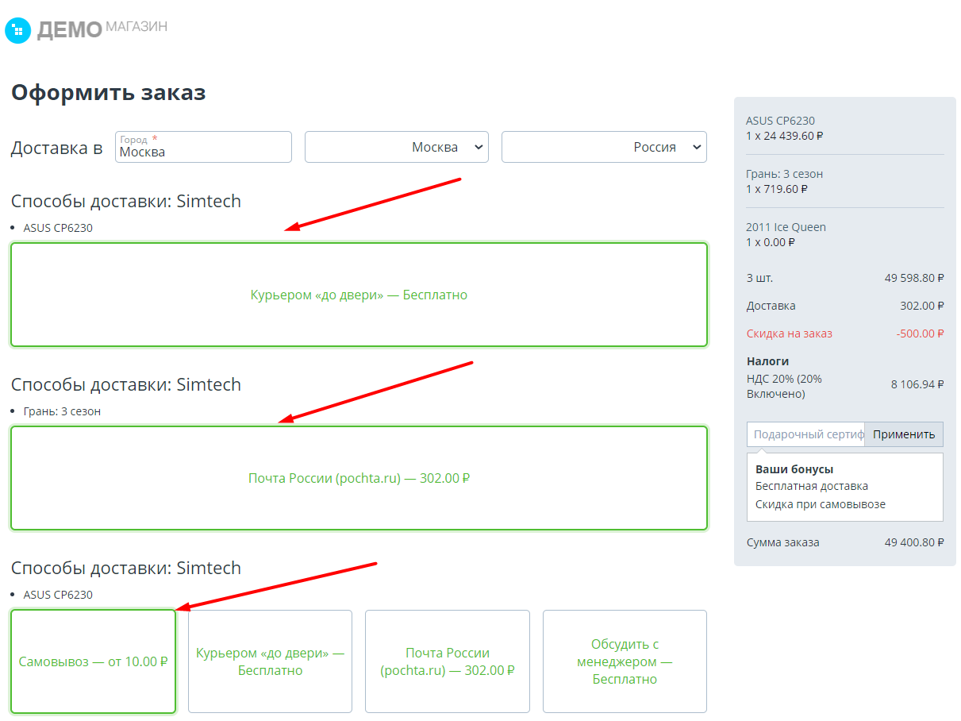961x721 pixels.
Task: Choose Самовывоз — от 10.00 ₽ option
Action: pos(93,661)
